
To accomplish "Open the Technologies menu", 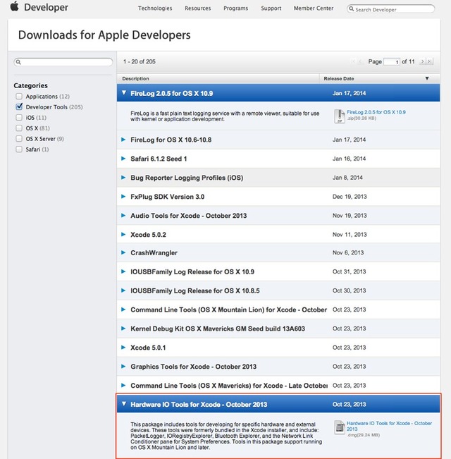I will [155, 8].
